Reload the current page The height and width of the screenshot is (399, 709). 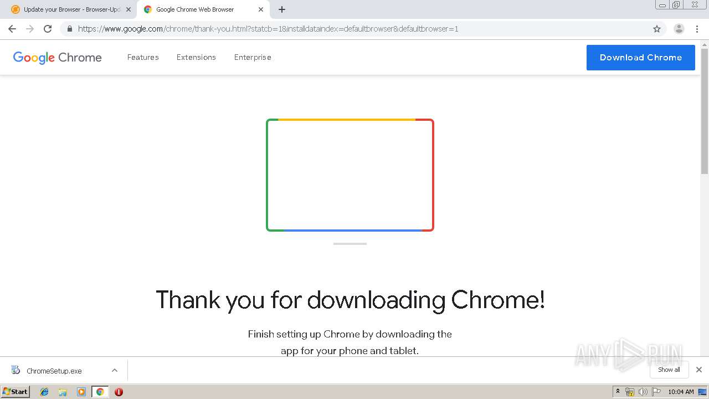point(48,29)
